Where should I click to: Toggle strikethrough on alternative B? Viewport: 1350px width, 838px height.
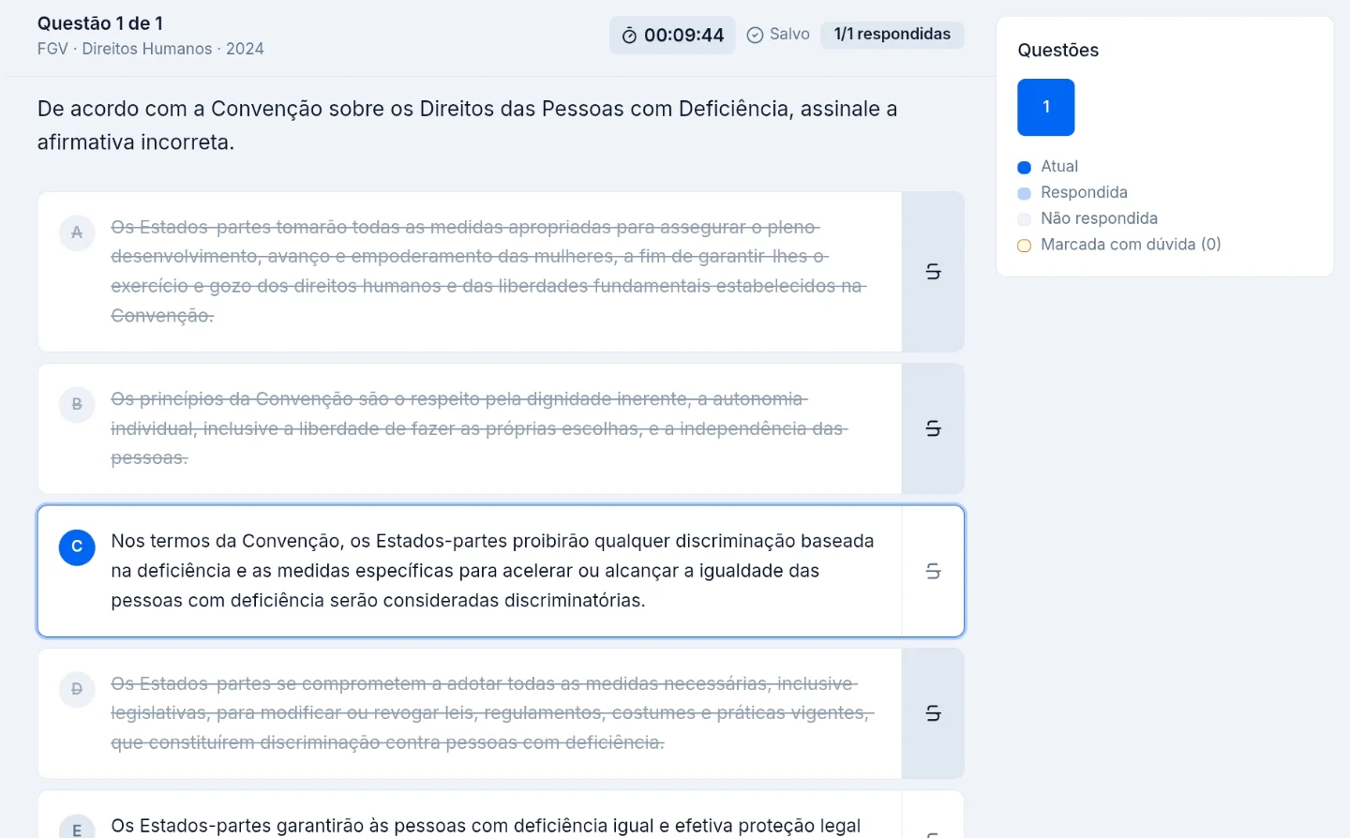[933, 428]
